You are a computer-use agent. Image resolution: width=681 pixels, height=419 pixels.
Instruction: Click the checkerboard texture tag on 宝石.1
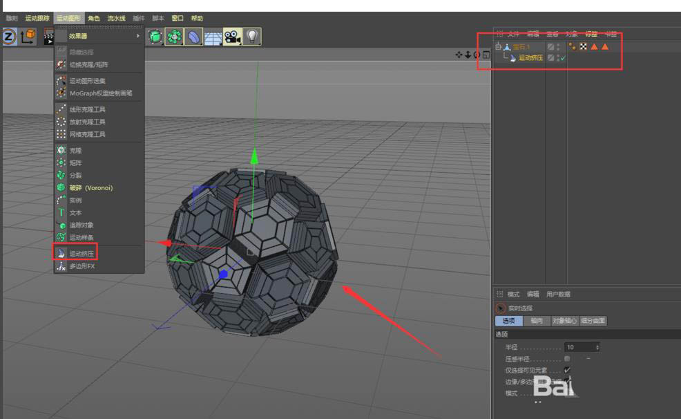pyautogui.click(x=582, y=47)
